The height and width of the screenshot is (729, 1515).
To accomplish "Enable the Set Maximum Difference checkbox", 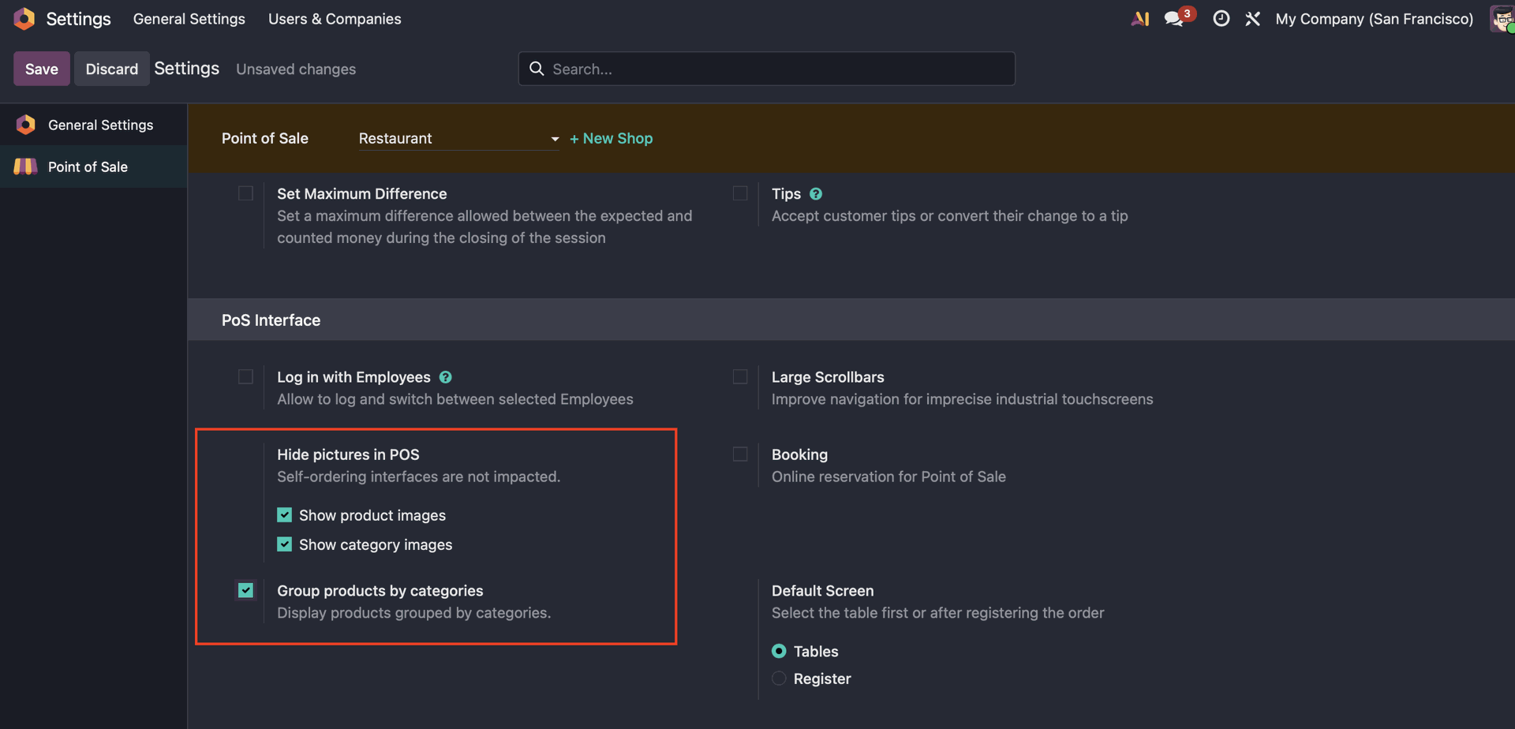I will 246,194.
